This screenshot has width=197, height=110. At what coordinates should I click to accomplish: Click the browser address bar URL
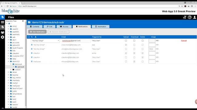pos(27,6)
